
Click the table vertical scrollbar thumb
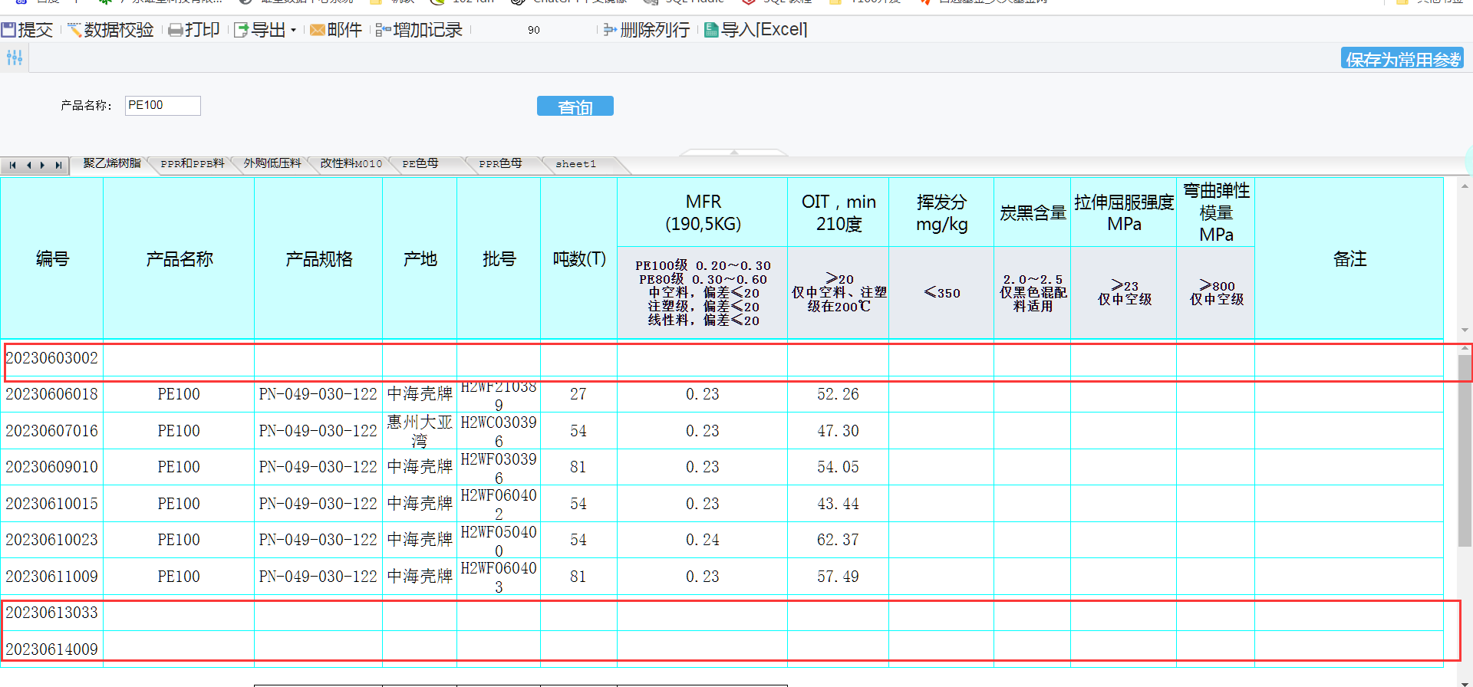point(1465,451)
